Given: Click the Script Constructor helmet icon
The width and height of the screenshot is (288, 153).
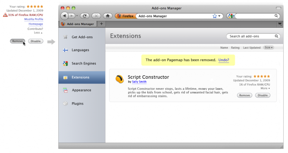Looking at the screenshot, I should point(120,79).
